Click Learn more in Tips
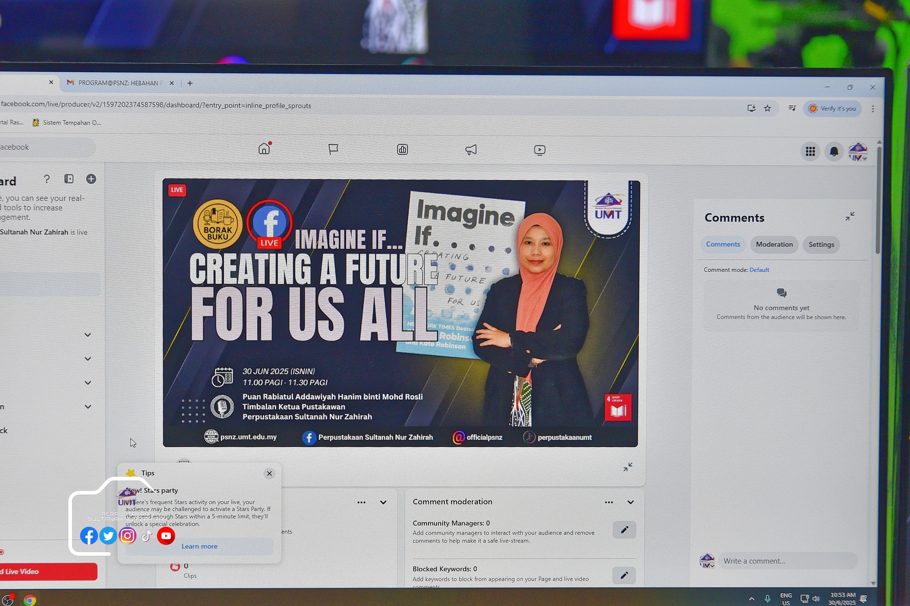The height and width of the screenshot is (606, 910). pyautogui.click(x=200, y=546)
